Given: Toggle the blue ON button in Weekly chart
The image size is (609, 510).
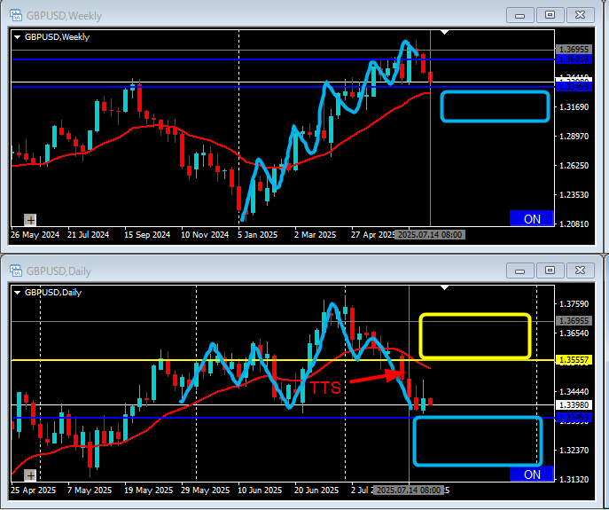Looking at the screenshot, I should click(x=532, y=219).
